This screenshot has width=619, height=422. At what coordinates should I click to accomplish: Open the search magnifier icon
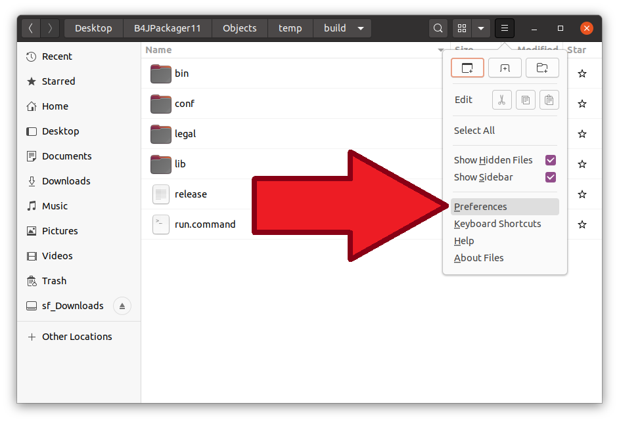tap(438, 28)
